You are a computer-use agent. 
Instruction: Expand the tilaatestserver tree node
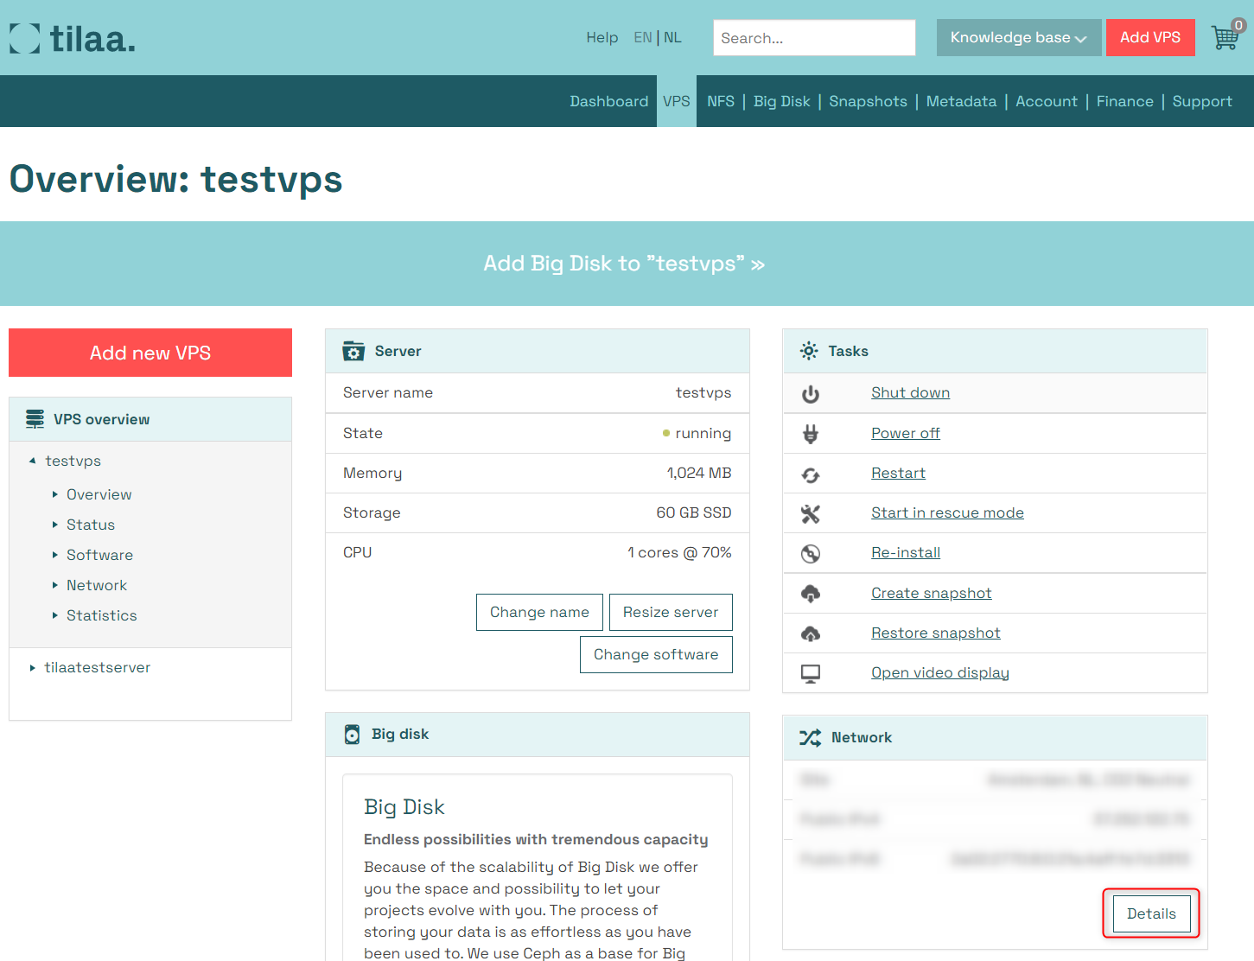[32, 668]
